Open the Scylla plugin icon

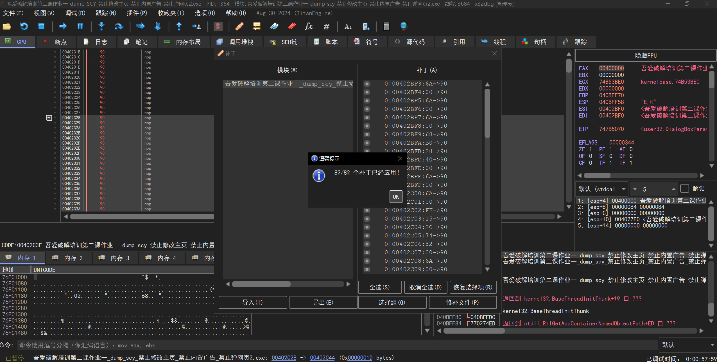click(x=218, y=26)
